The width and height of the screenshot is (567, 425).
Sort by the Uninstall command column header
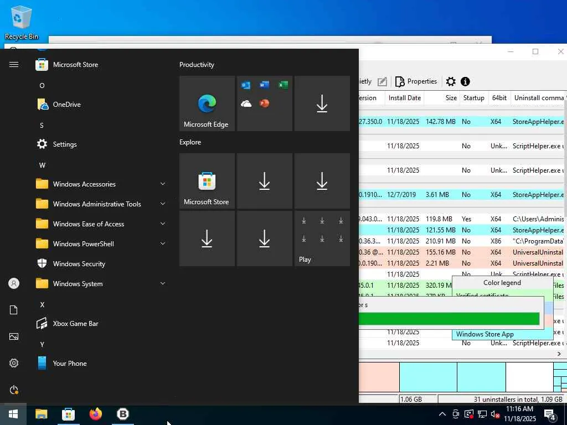click(x=538, y=98)
